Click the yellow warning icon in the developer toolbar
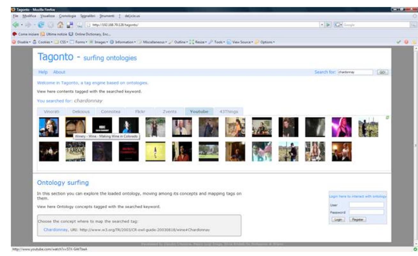Viewport: 418px width, 256px height. (414, 42)
